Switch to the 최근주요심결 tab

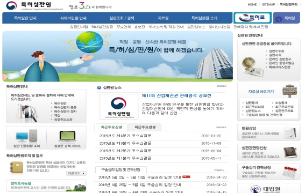click(x=111, y=127)
